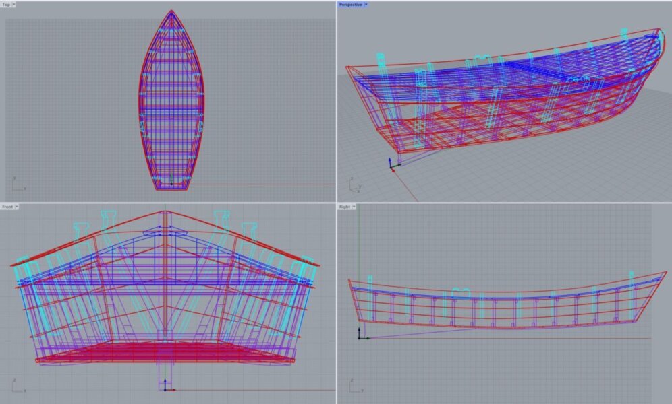Click the world axes icon in Perspective viewport
Image resolution: width=672 pixels, height=404 pixels.
tap(354, 186)
